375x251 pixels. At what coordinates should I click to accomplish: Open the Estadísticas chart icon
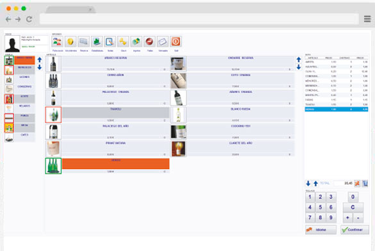[97, 42]
